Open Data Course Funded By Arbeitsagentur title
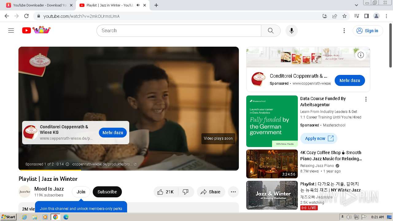 pyautogui.click(x=323, y=102)
